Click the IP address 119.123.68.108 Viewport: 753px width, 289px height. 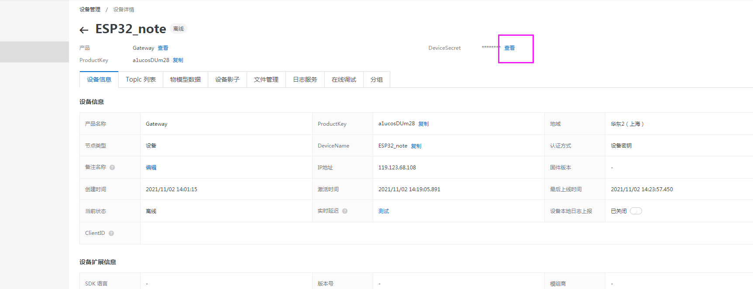[397, 168]
